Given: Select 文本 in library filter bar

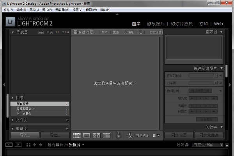Looking at the screenshot, I should point(105,32).
